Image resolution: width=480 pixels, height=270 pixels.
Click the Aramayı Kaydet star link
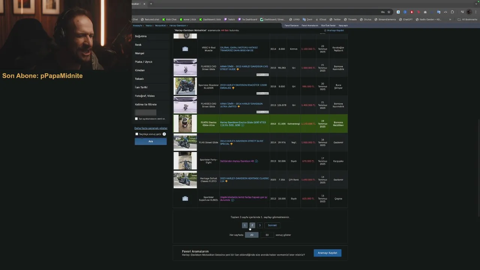click(334, 30)
